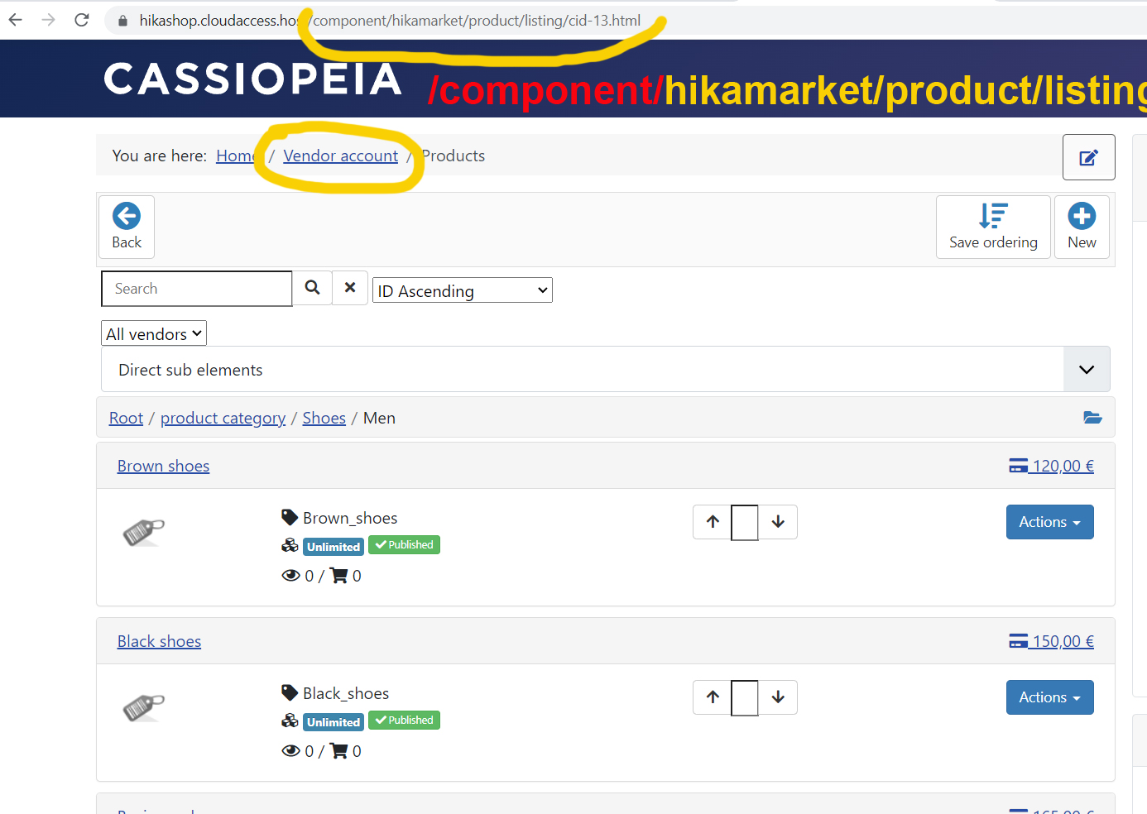Open Actions dropdown for Black shoes
Viewport: 1147px width, 814px height.
[x=1049, y=697]
